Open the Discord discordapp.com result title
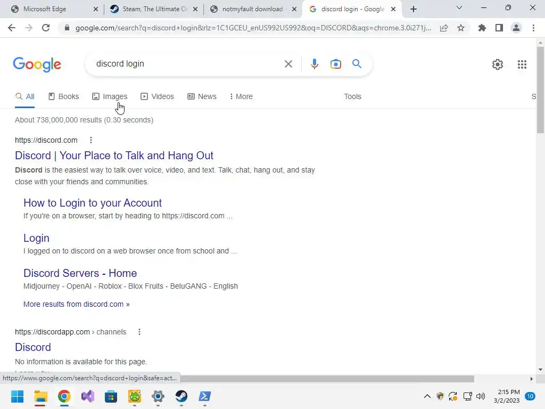This screenshot has width=545, height=409. (x=32, y=347)
